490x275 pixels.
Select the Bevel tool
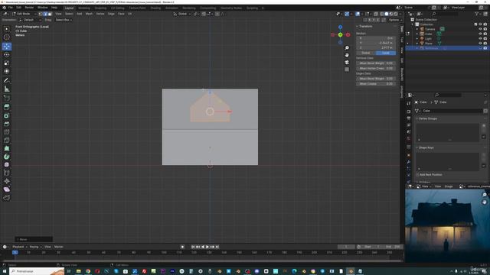tap(7, 124)
